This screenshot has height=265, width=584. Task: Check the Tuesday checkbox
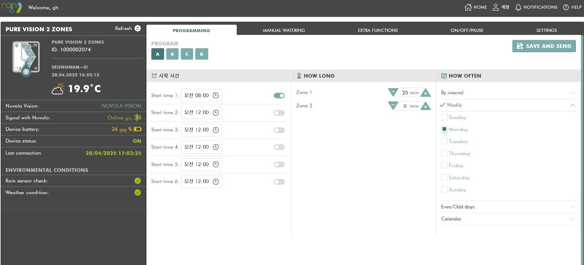click(444, 141)
